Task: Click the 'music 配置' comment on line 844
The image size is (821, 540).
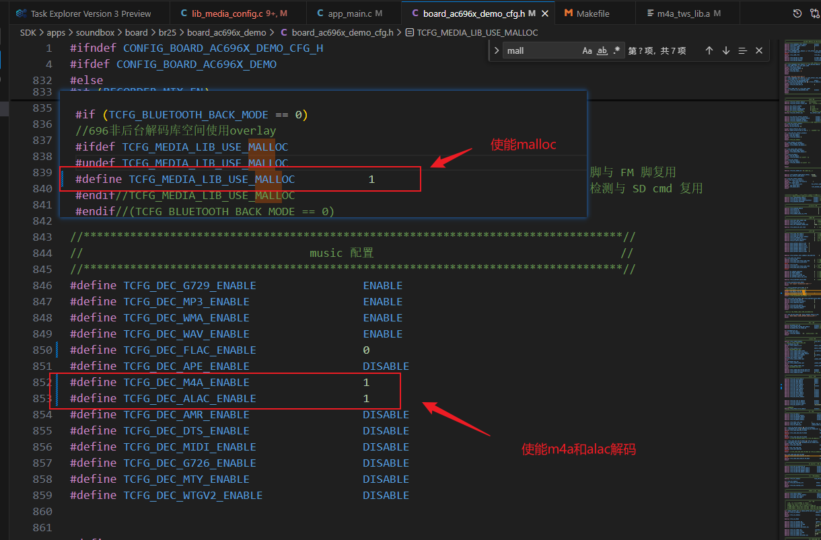Action: tap(341, 253)
